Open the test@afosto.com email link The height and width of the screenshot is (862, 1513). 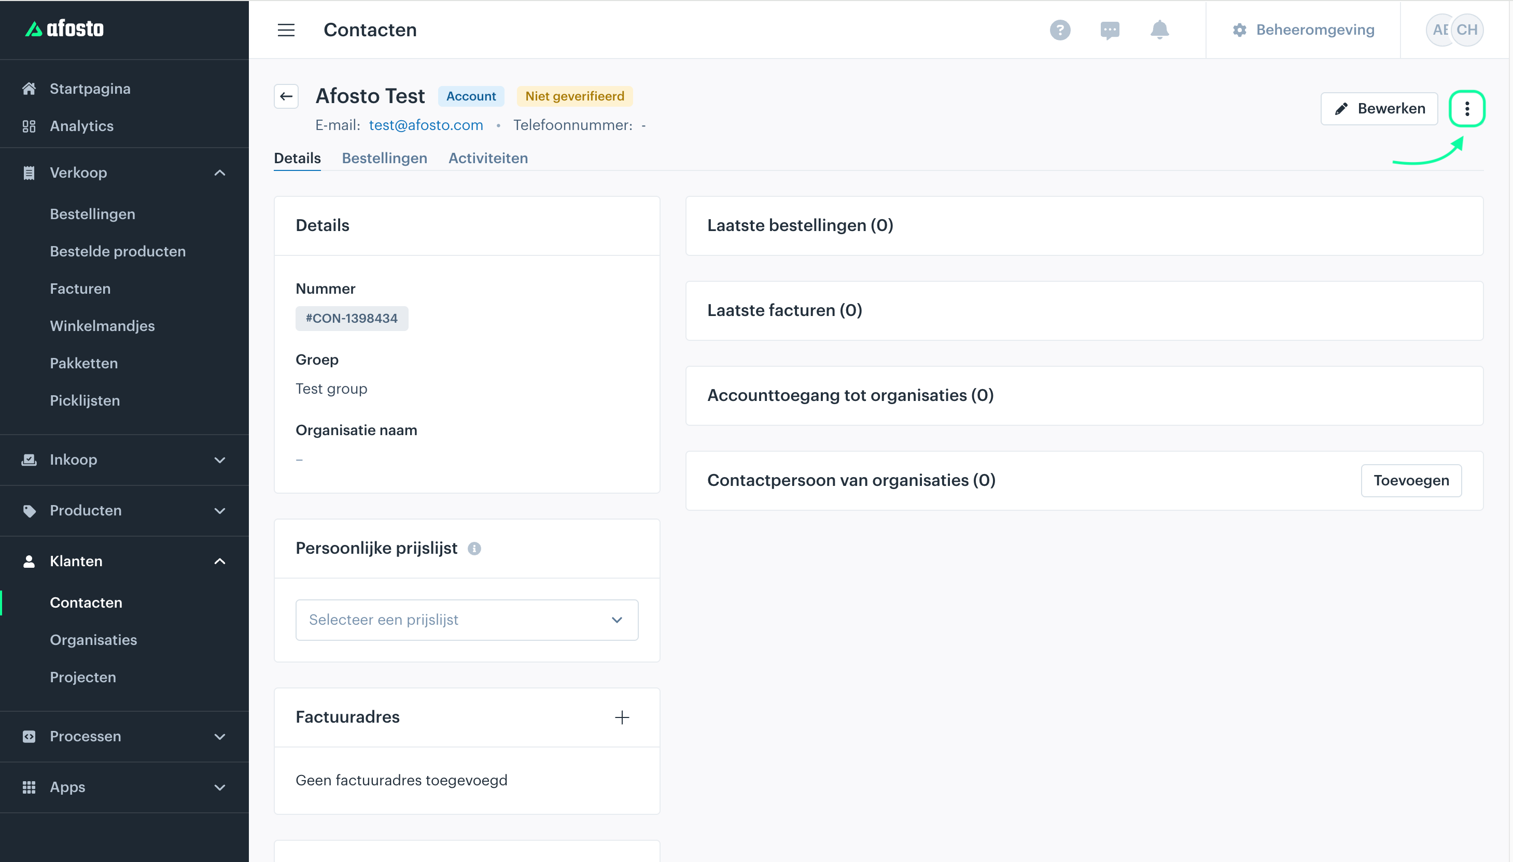(x=426, y=125)
